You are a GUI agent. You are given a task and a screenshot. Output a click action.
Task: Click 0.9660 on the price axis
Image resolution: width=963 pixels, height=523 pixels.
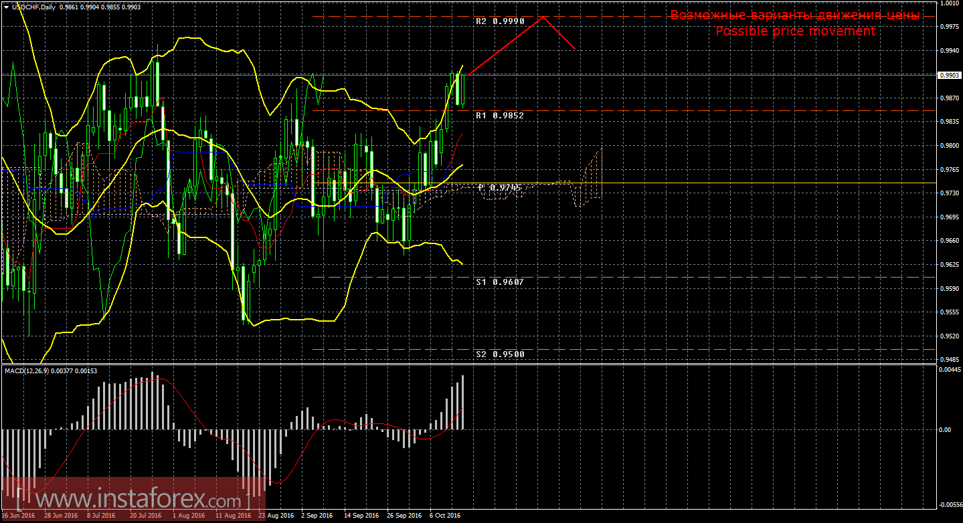(950, 241)
